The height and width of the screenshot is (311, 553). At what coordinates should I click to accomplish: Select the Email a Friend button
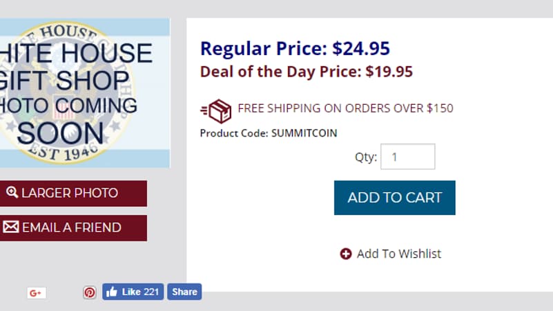coord(73,228)
